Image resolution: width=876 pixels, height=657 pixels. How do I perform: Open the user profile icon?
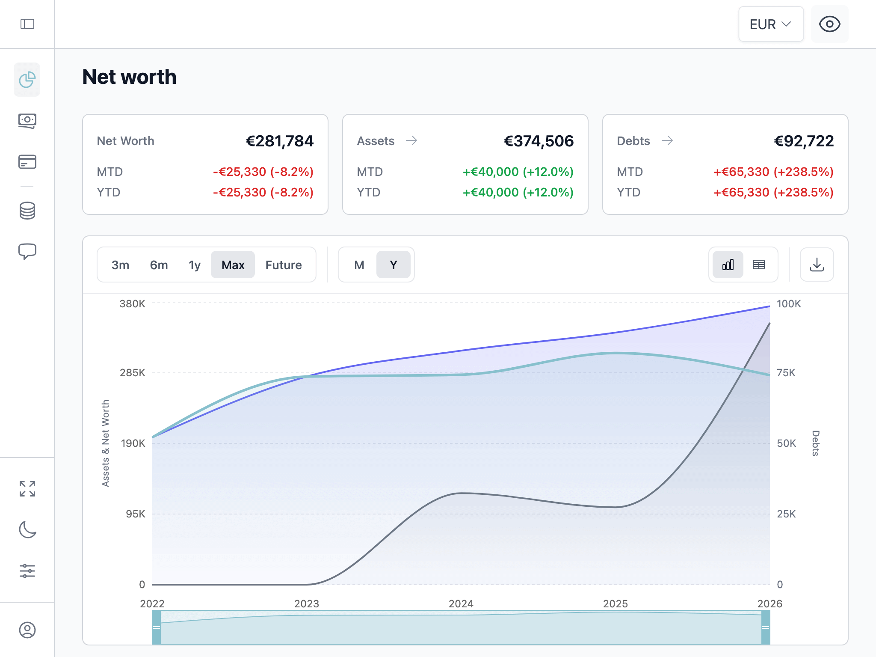pos(27,629)
